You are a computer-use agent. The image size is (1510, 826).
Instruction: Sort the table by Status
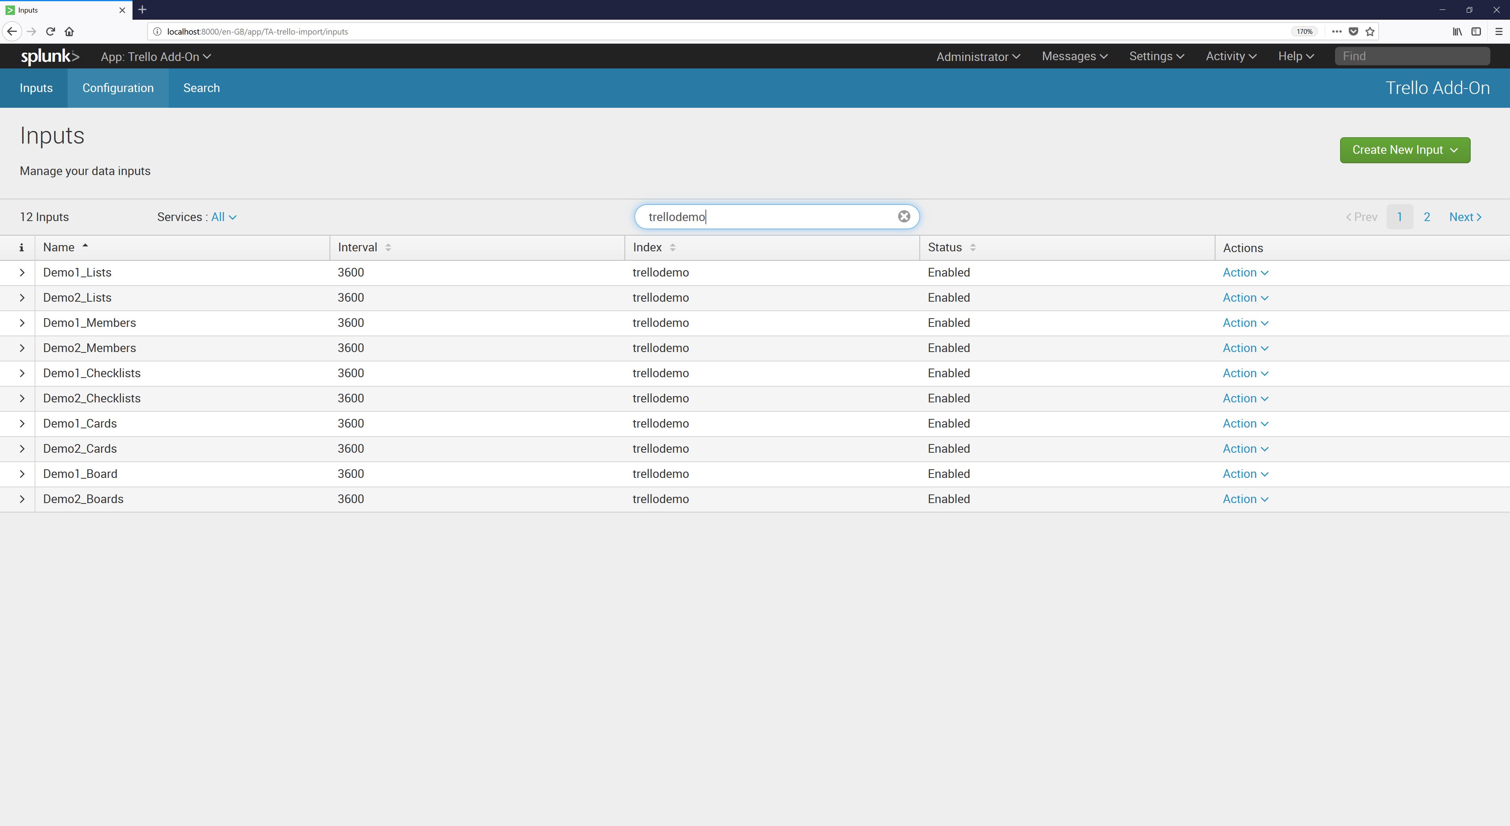[951, 247]
